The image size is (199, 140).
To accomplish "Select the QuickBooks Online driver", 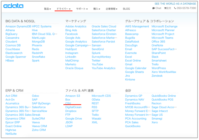I will click(x=164, y=96).
